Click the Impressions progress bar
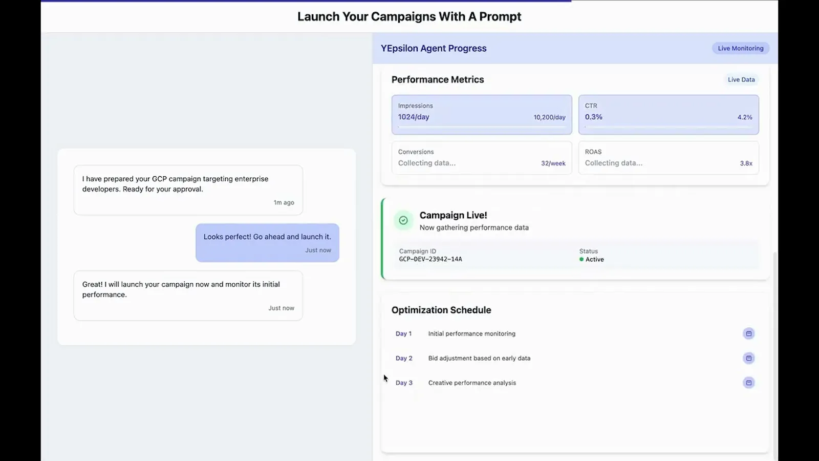The width and height of the screenshot is (819, 461). [482, 127]
